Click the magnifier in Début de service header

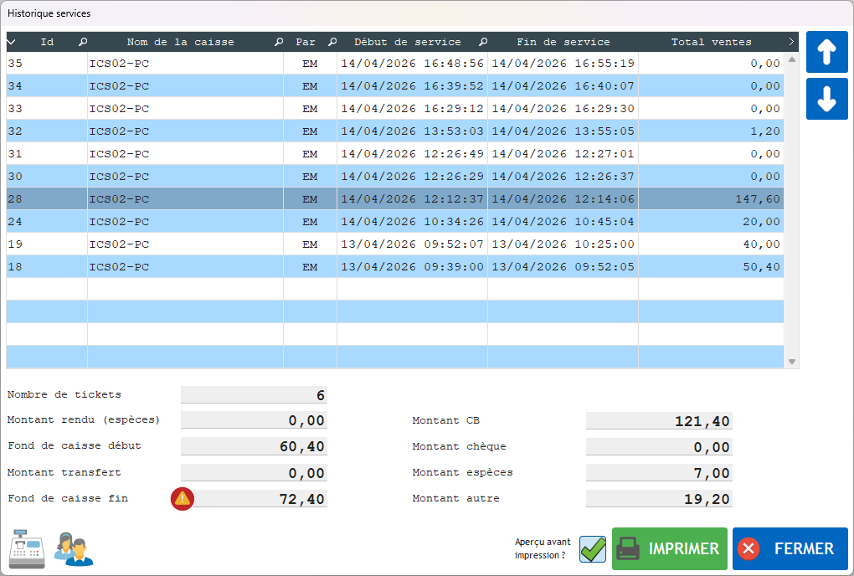pyautogui.click(x=483, y=42)
